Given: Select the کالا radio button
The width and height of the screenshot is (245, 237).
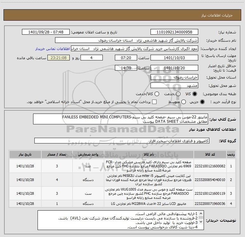Looking at the screenshot, I should point(195,94).
